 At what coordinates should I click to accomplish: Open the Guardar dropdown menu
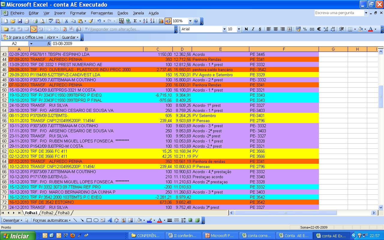tap(70, 37)
